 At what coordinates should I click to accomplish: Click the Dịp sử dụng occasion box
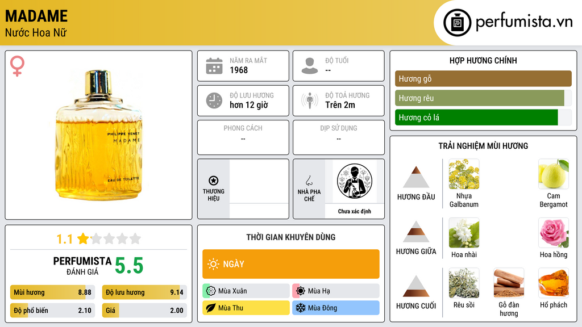tap(339, 137)
